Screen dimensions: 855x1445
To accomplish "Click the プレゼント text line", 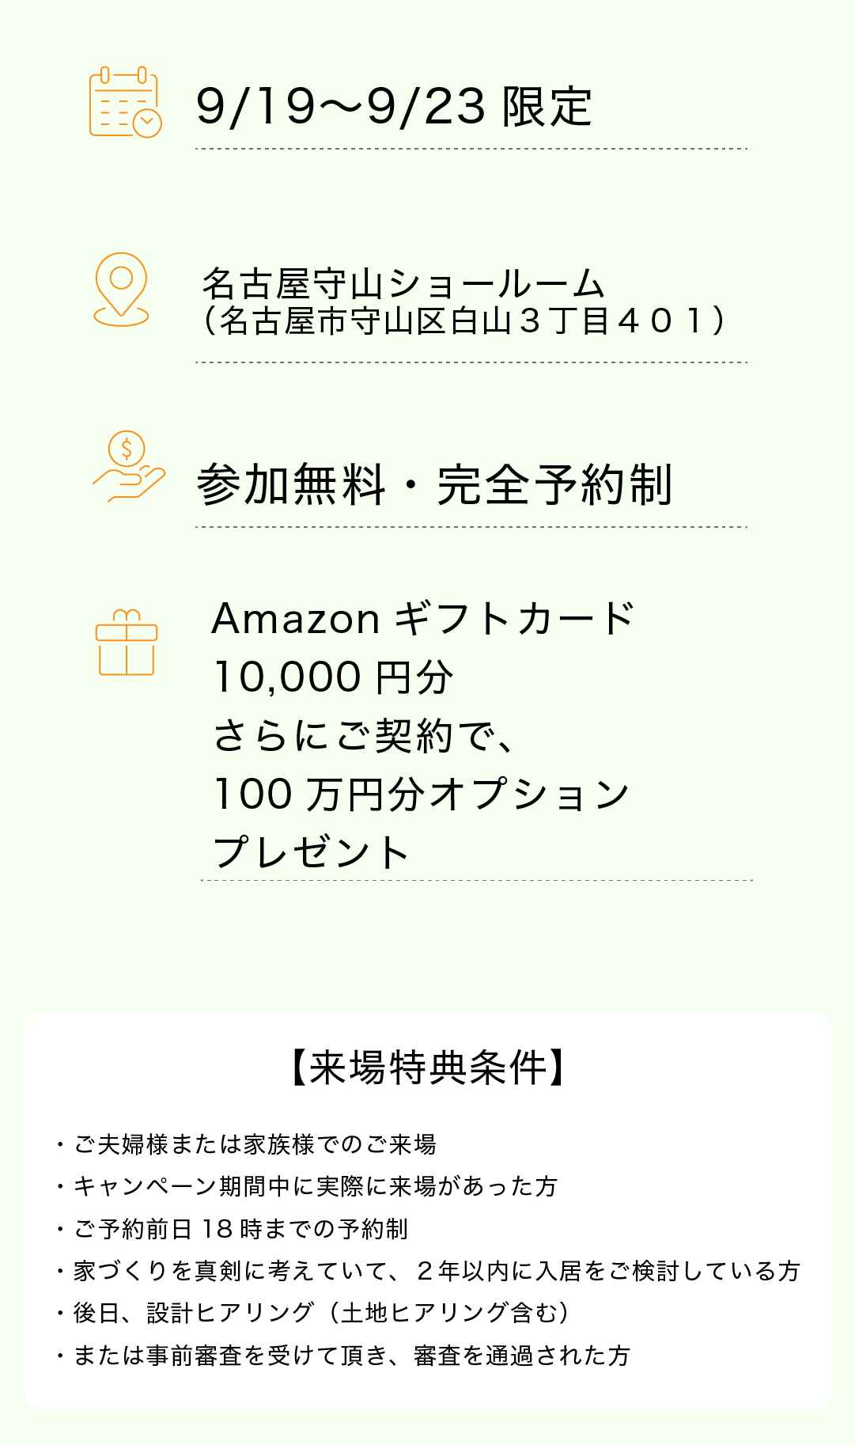I will [x=312, y=852].
